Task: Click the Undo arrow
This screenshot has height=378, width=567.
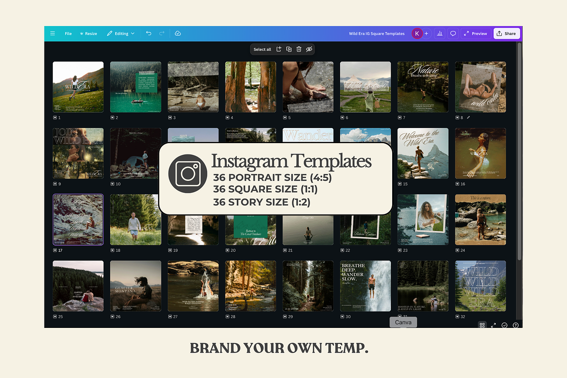Action: click(x=149, y=34)
